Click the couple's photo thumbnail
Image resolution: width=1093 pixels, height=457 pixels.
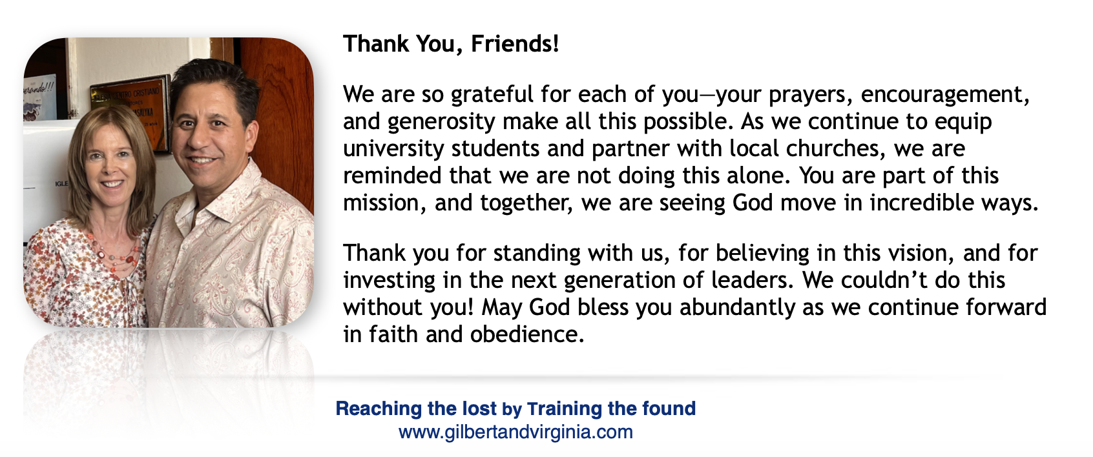point(169,182)
